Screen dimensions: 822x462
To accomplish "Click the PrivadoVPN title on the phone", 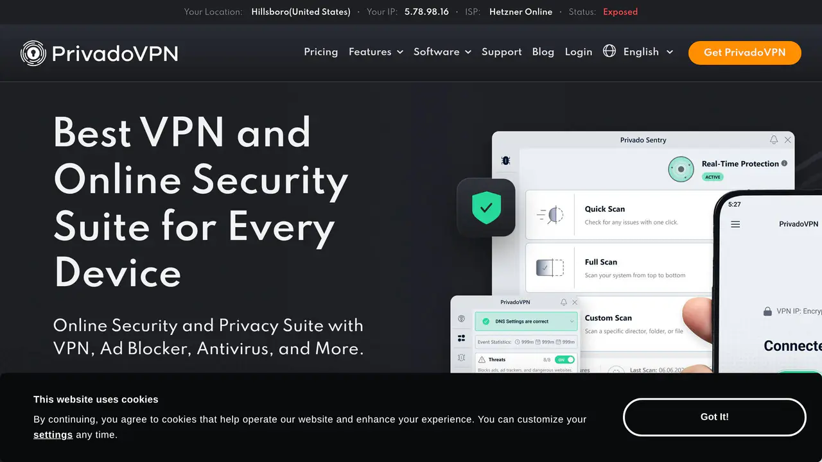I will [x=799, y=224].
